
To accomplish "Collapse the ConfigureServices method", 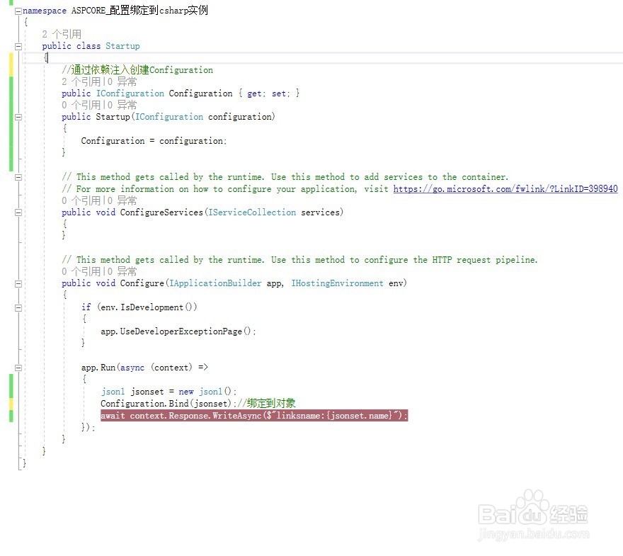I will click(18, 212).
